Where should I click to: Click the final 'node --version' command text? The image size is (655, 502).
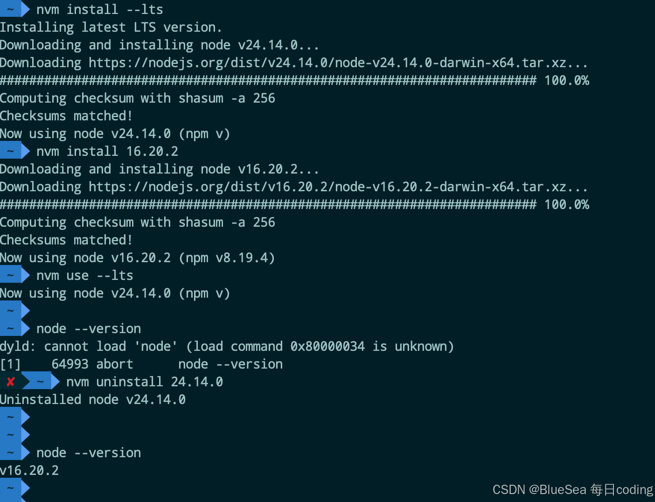coord(89,453)
